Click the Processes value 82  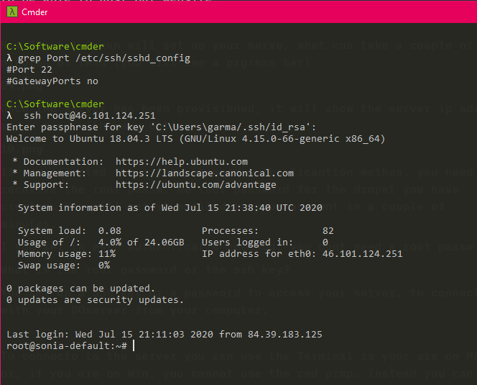click(328, 231)
